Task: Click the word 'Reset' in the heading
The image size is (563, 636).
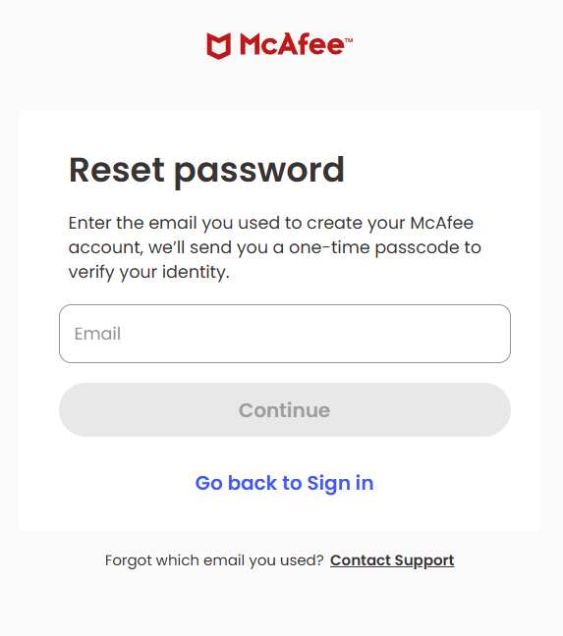Action: click(117, 170)
